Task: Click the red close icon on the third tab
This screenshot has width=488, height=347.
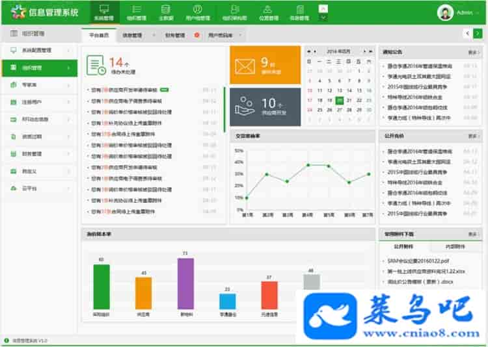Action: [197, 35]
